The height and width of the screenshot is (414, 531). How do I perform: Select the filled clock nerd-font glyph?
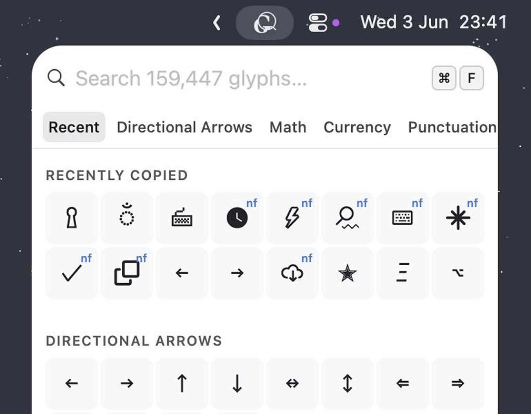point(237,218)
